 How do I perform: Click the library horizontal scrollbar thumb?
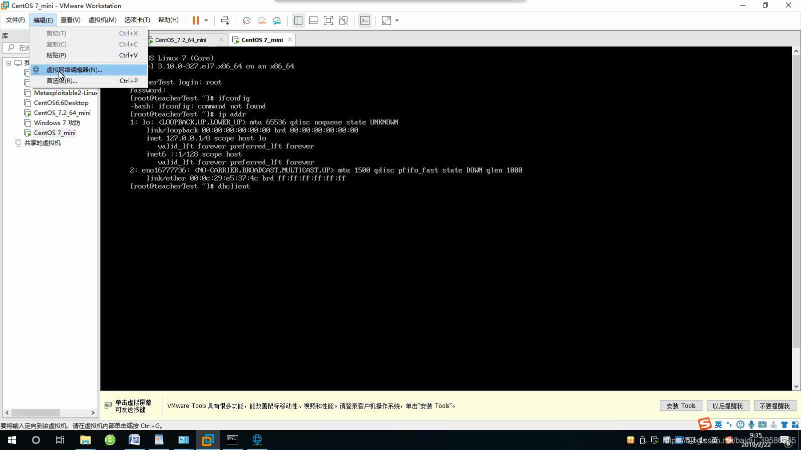(36, 412)
